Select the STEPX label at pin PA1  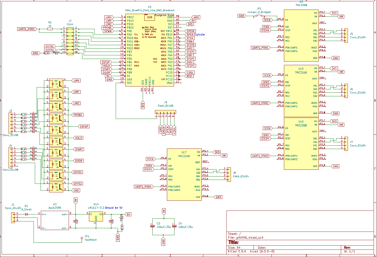click(x=190, y=66)
